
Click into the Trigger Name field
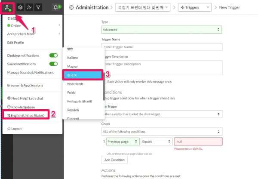coord(162,47)
